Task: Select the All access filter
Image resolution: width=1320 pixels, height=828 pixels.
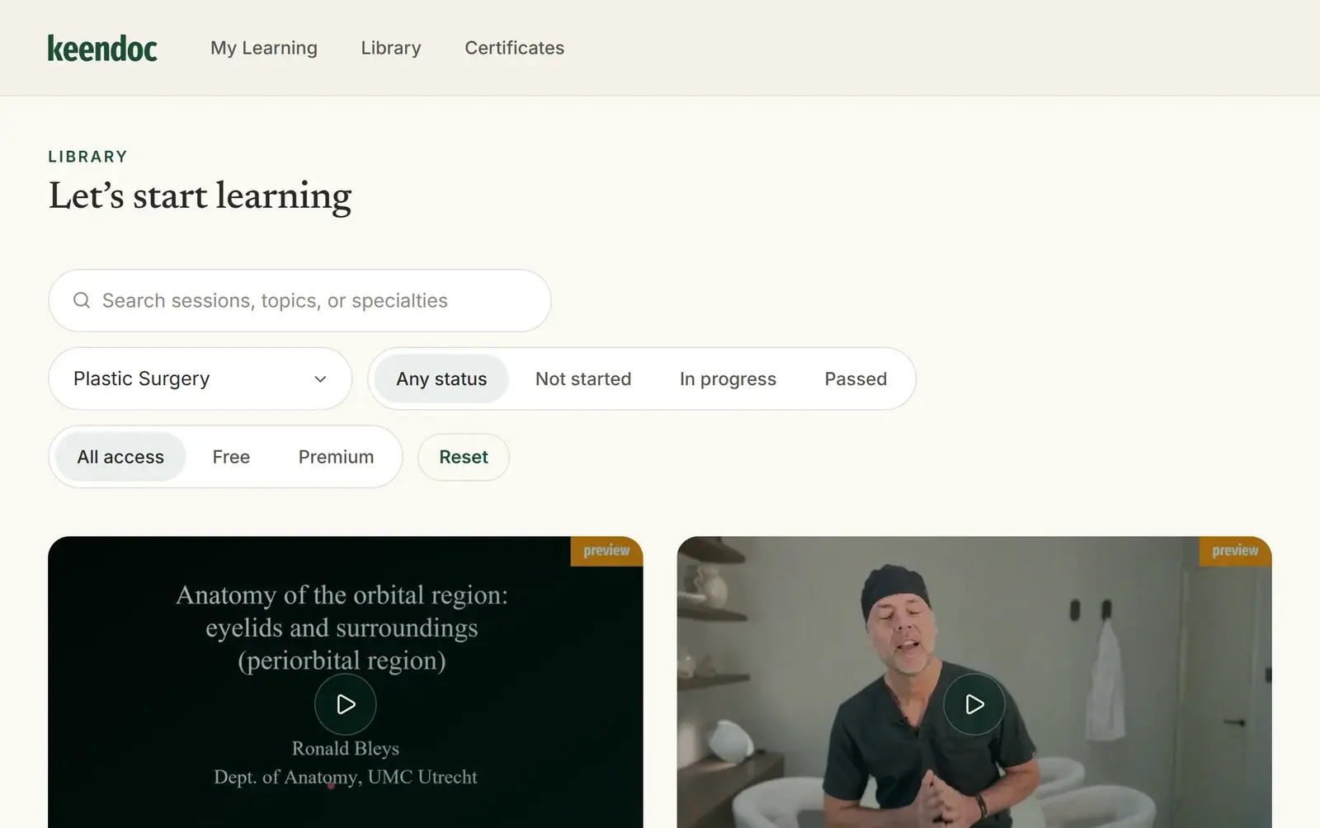Action: [x=120, y=457]
